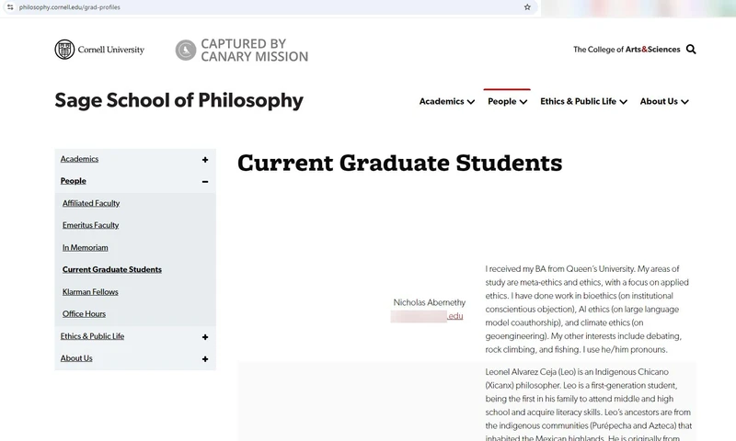Click the Current Graduate Students page heading
This screenshot has height=441, width=736.
point(399,164)
